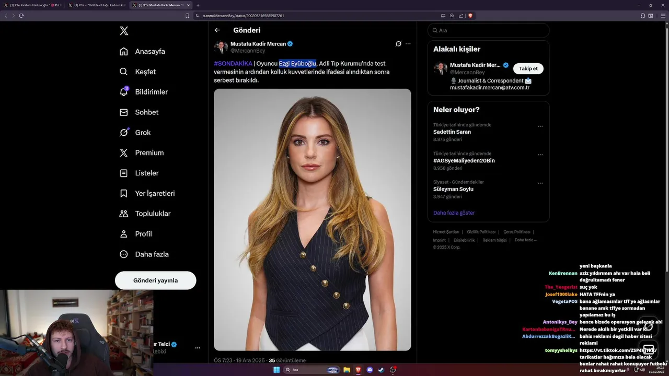Viewport: 669px width, 376px height.
Task: Open Windows Start menu
Action: tap(276, 370)
